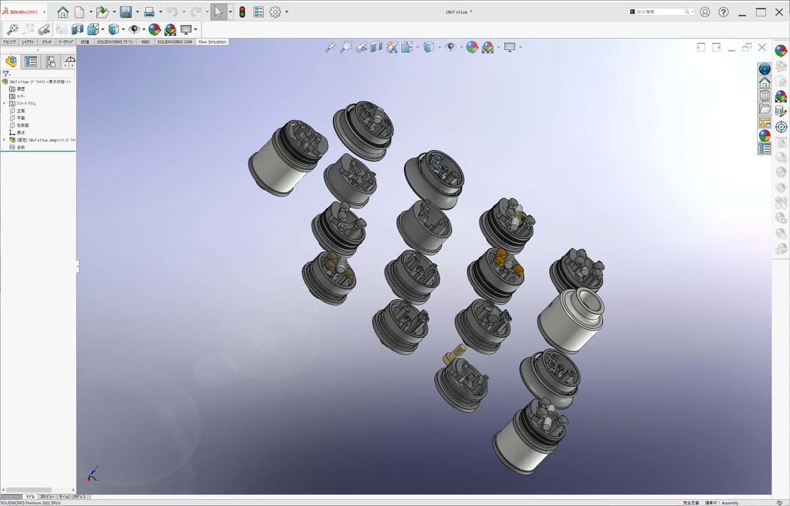This screenshot has height=506, width=790.
Task: Open Design Library books icon in task pane
Action: click(764, 96)
